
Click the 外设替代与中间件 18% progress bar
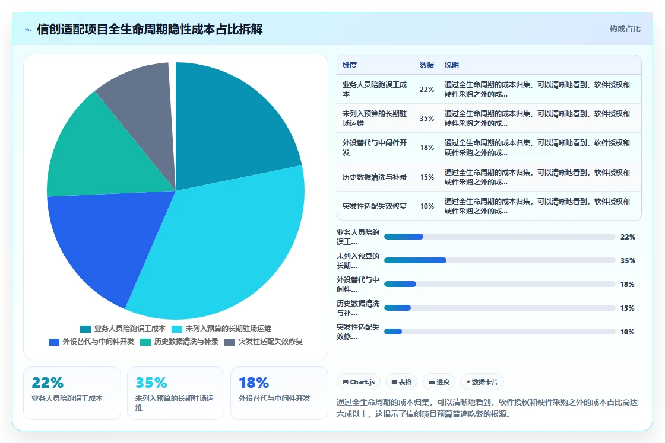[499, 284]
